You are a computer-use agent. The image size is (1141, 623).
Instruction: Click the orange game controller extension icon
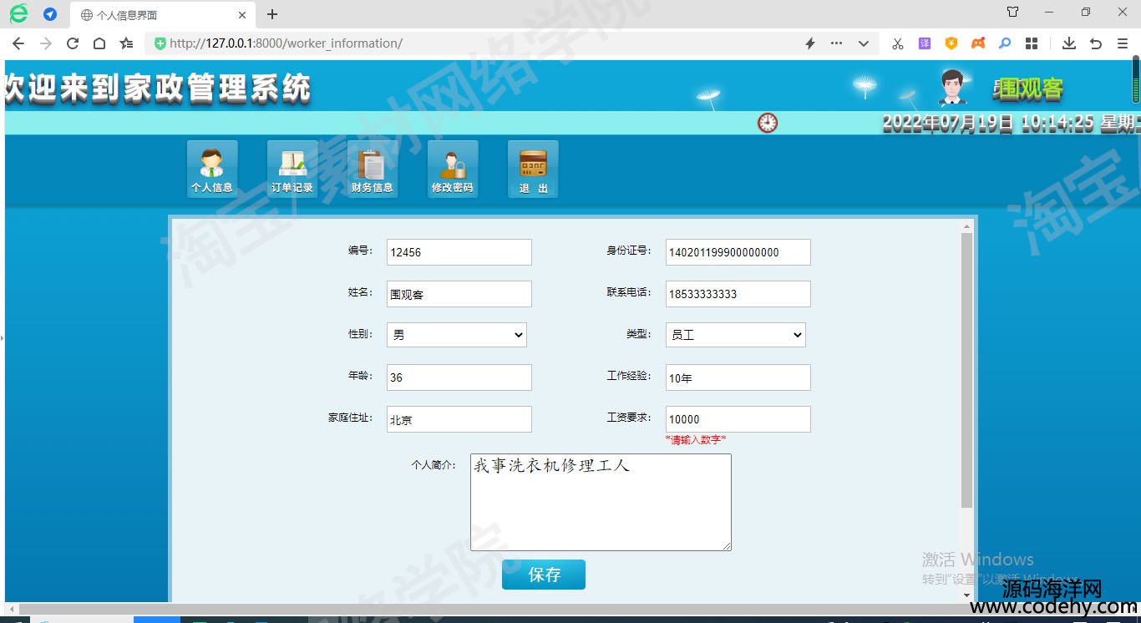coord(978,43)
